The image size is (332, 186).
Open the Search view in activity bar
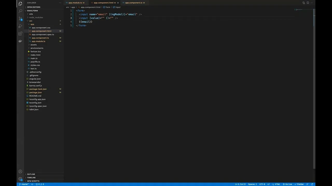click(20, 11)
